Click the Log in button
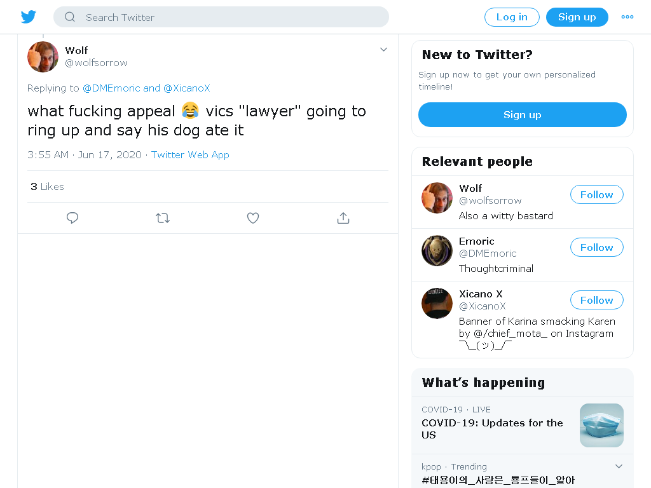Viewport: 651px width, 488px height. point(512,17)
